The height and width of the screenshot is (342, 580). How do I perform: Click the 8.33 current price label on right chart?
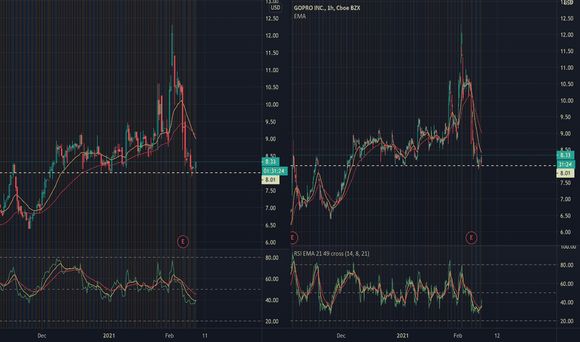[x=565, y=155]
